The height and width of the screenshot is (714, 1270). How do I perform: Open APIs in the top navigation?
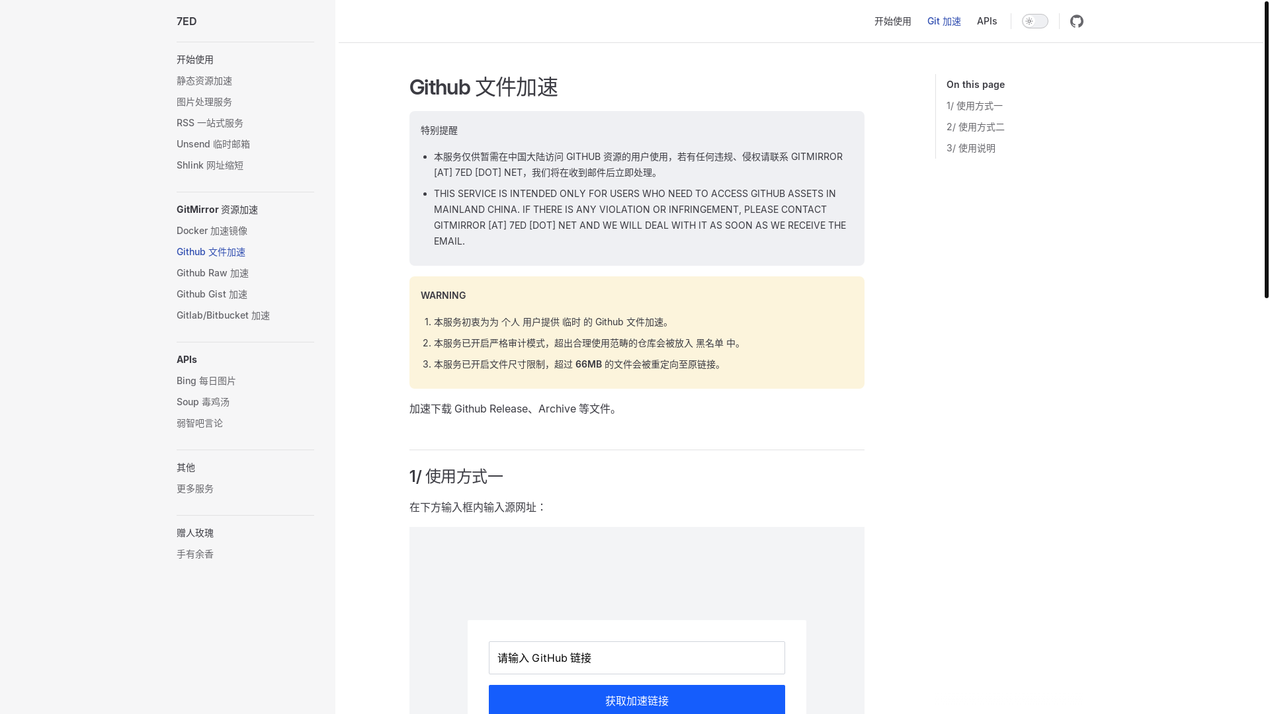[x=987, y=21]
